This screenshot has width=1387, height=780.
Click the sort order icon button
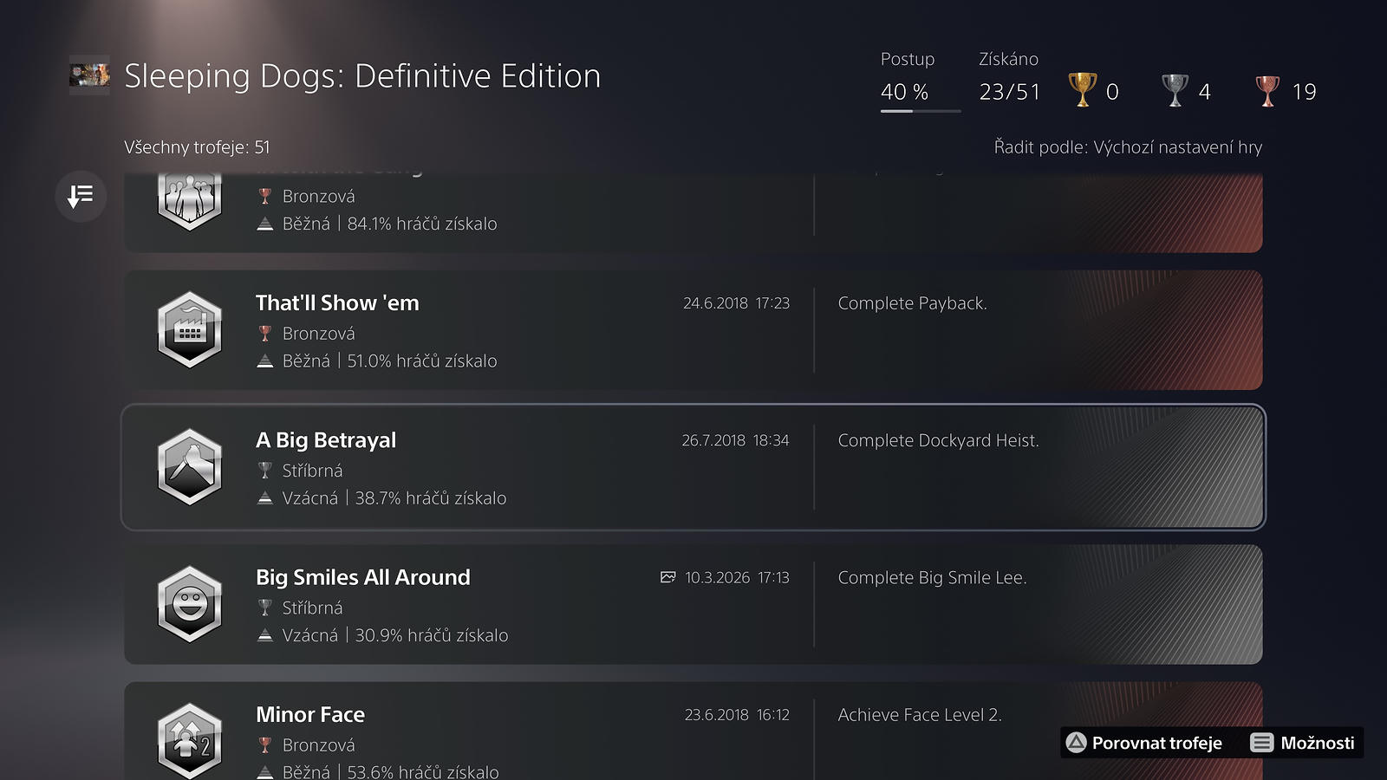(x=81, y=196)
